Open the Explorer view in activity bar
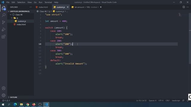The height and width of the screenshot is (107, 191). tap(4, 8)
